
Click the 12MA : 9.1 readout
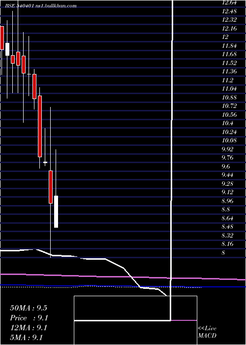coord(29,328)
